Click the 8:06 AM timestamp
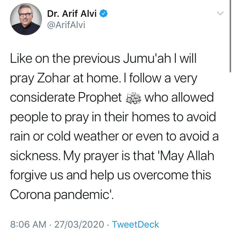The height and width of the screenshot is (236, 233). coord(28,224)
